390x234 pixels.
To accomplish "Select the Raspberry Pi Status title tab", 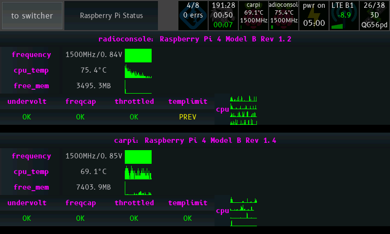I will point(111,16).
